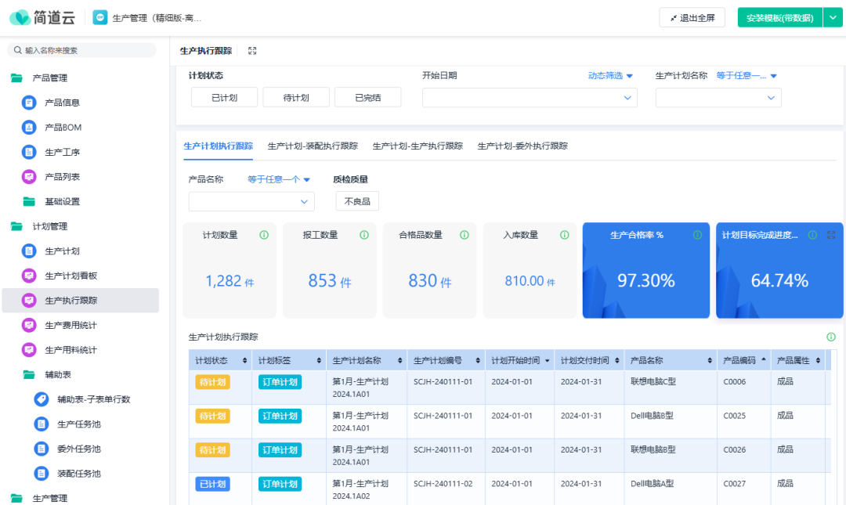The height and width of the screenshot is (505, 846).
Task: Switch to 生产计划-装配执行跟踪 tab
Action: [x=313, y=146]
